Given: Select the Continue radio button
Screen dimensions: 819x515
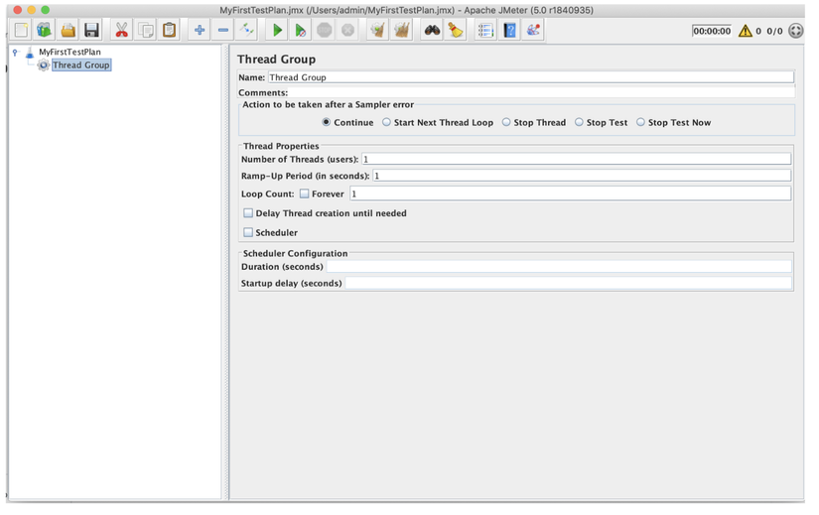Looking at the screenshot, I should pyautogui.click(x=327, y=122).
